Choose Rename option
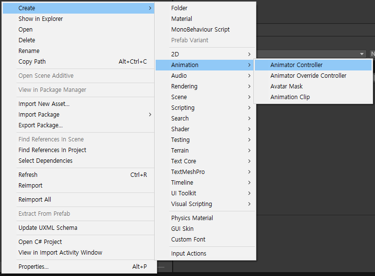Viewport: 375px width, 276px height. (x=78, y=51)
